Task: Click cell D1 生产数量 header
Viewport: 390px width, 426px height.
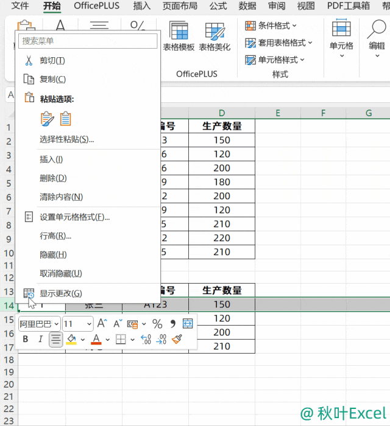Action: point(222,126)
